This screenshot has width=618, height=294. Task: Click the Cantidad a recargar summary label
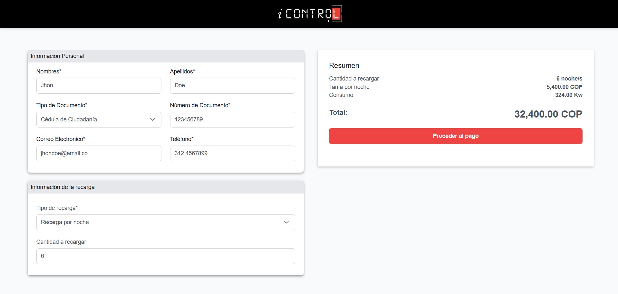click(354, 78)
